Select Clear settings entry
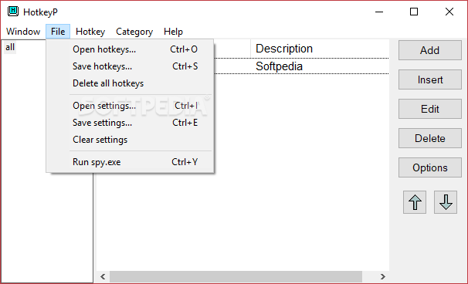This screenshot has width=468, height=284. (130, 140)
